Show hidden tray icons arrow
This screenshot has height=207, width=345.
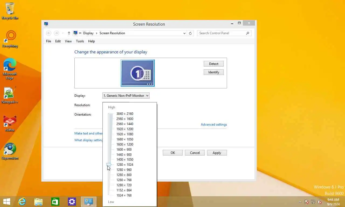pos(300,202)
